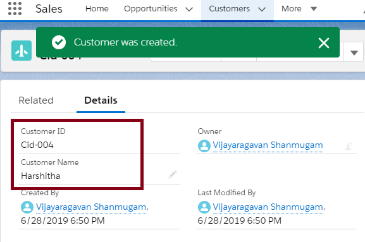Open the Opportunities tab

coord(151,9)
